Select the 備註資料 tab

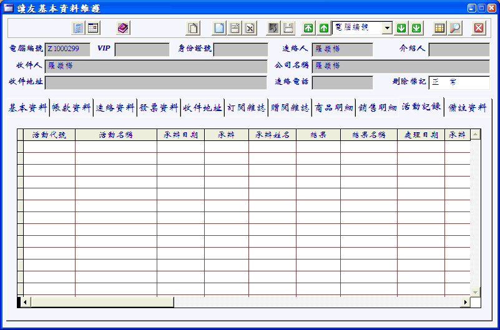coord(468,108)
